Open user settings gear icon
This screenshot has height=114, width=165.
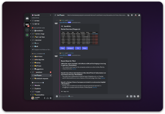(51, 98)
